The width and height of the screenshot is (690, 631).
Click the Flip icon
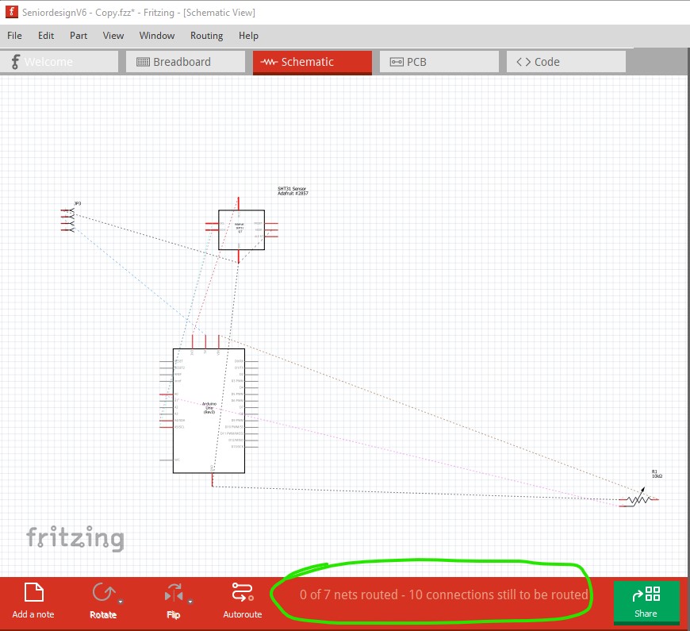[x=174, y=593]
